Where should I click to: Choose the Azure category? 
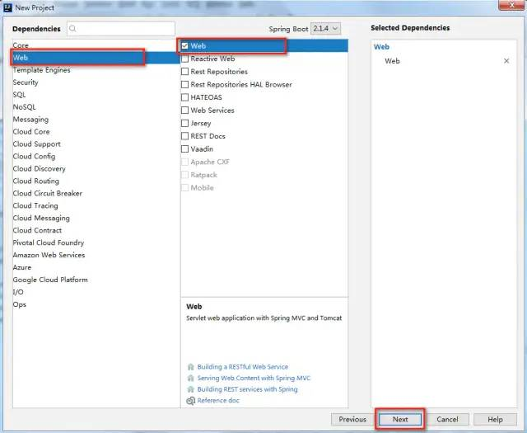pos(96,268)
